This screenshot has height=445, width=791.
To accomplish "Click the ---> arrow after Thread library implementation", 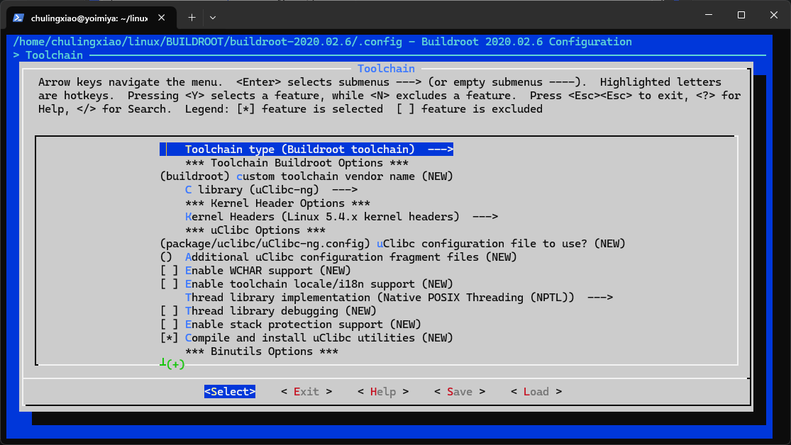I will pyautogui.click(x=600, y=298).
